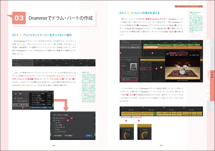Open the Smash Kit preset dropdown in Drum Kit Designer
The width and height of the screenshot is (215, 151).
178,53
